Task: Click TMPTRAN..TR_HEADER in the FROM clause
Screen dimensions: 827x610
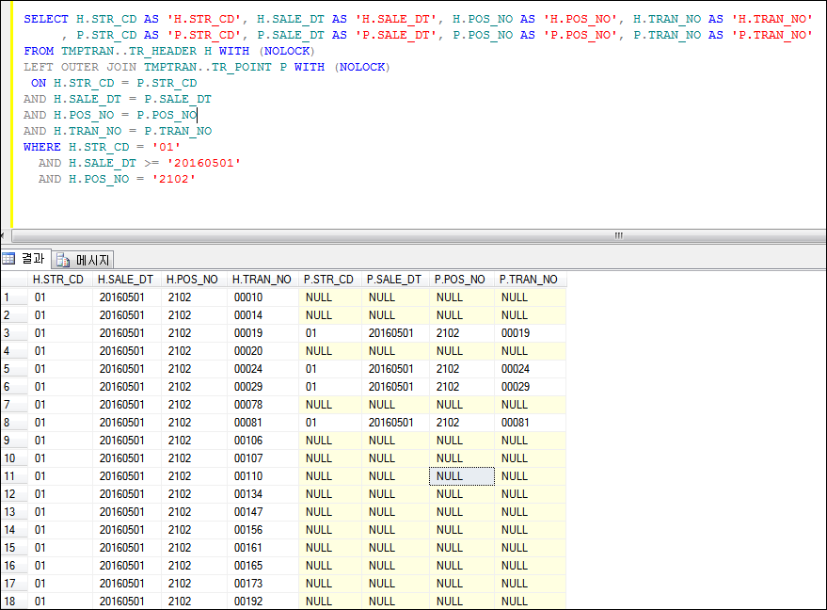Action: click(x=129, y=51)
